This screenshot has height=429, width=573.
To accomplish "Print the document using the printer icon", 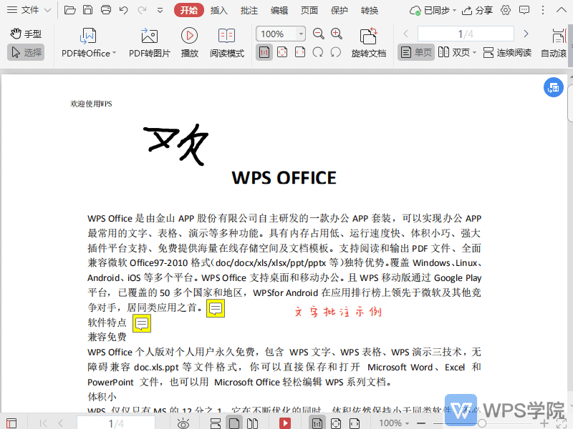I will [x=106, y=10].
